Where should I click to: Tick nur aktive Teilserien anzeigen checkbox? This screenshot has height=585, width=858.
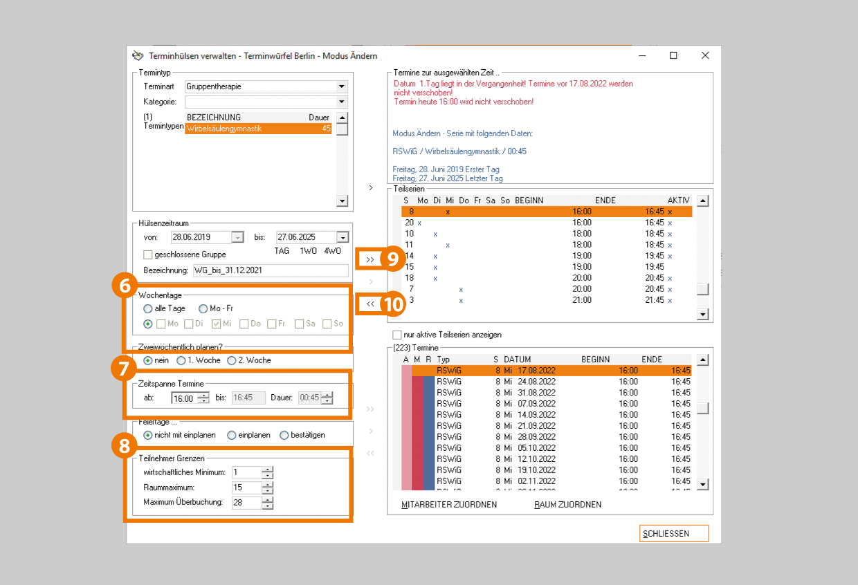click(x=397, y=335)
